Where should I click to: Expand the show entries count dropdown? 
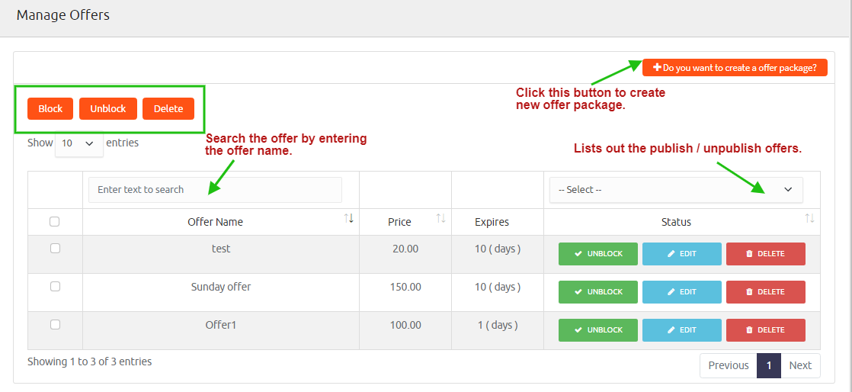[78, 143]
